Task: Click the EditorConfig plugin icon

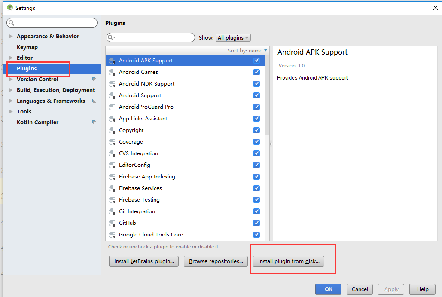Action: point(112,165)
